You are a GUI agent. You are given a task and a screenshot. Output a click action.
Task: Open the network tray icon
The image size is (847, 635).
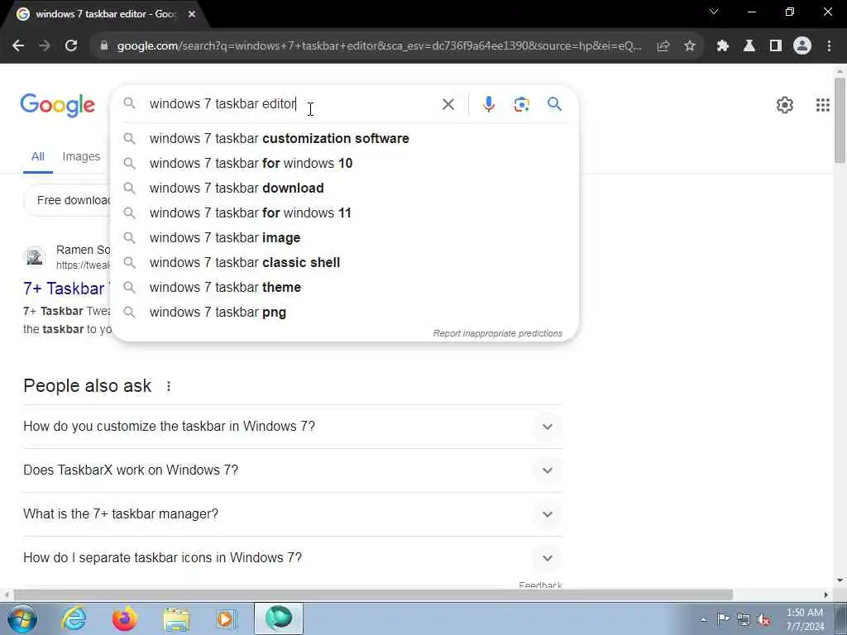coord(744,620)
